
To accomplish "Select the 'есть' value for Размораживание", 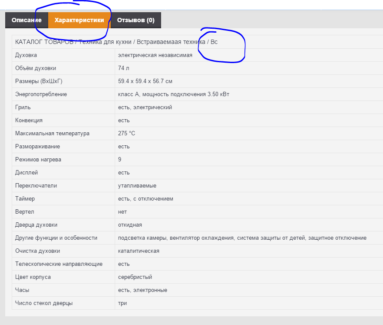I will pos(124,146).
